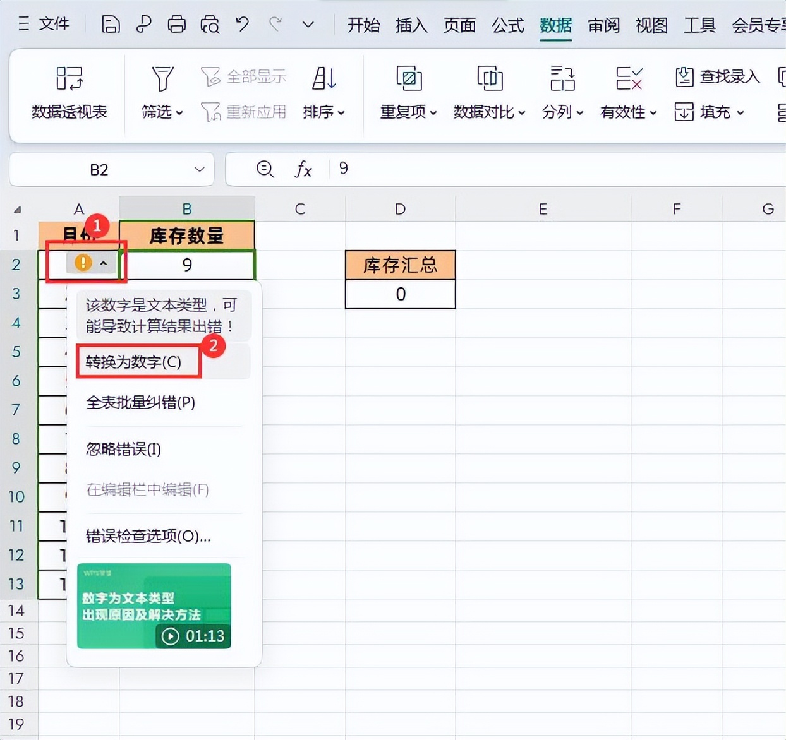Click the 打印 (Print) icon

pyautogui.click(x=176, y=25)
